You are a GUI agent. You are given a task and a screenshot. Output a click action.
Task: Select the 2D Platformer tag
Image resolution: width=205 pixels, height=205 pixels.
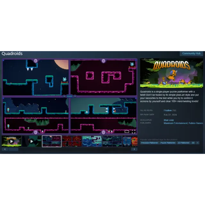tap(184, 143)
